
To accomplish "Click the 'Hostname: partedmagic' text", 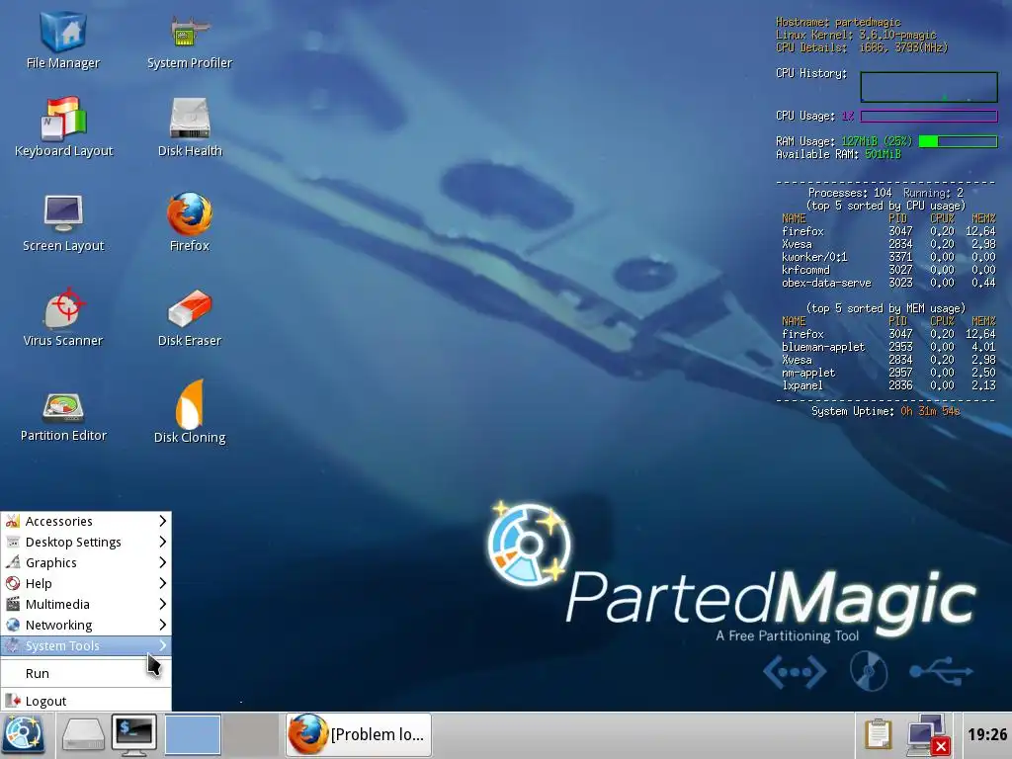I will point(838,22).
